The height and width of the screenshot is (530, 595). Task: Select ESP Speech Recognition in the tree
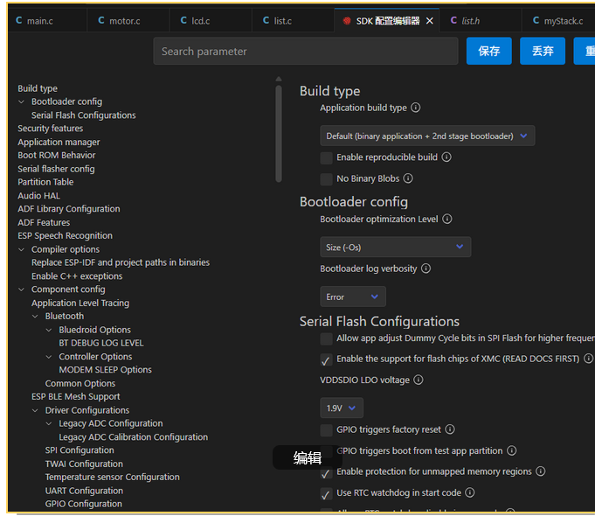coord(65,235)
